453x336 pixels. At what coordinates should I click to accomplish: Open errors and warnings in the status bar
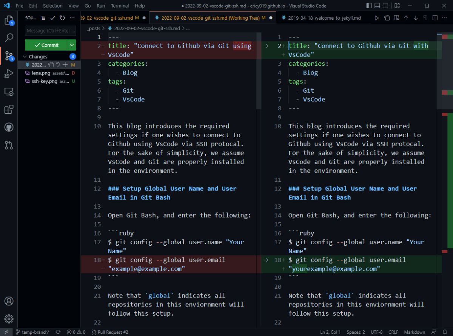pyautogui.click(x=76, y=332)
